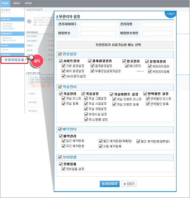190x198 pixels.
Task: Toggle the 부관리자관리 checkbox
Action: pos(150,66)
